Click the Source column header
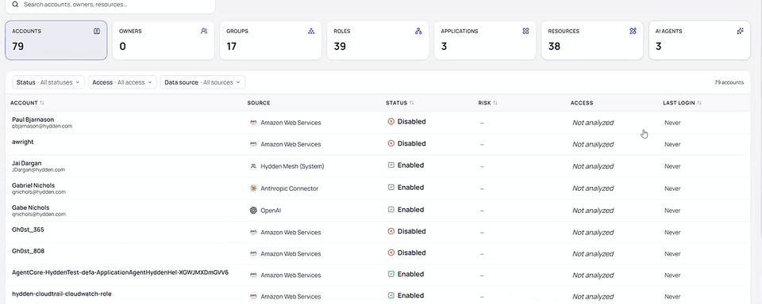Viewport: 762px width, 304px height. (259, 103)
